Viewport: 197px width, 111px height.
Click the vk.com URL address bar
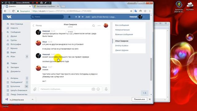(x=74, y=11)
